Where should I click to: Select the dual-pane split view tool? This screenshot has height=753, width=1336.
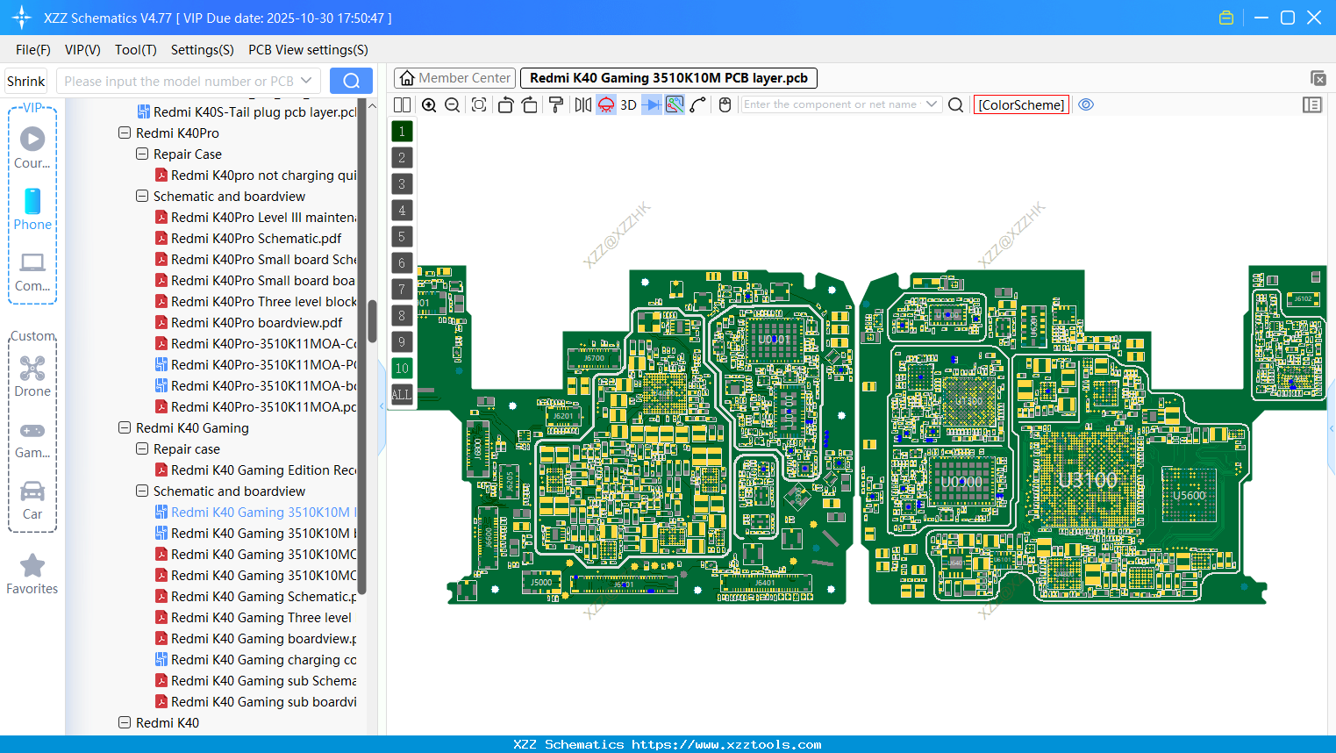tap(402, 104)
